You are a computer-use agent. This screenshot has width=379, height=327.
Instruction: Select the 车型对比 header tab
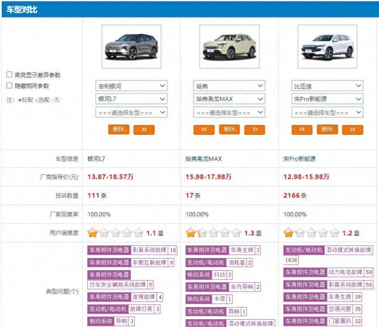[x=22, y=9]
